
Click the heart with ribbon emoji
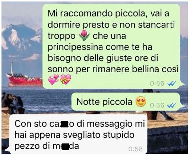point(66,80)
